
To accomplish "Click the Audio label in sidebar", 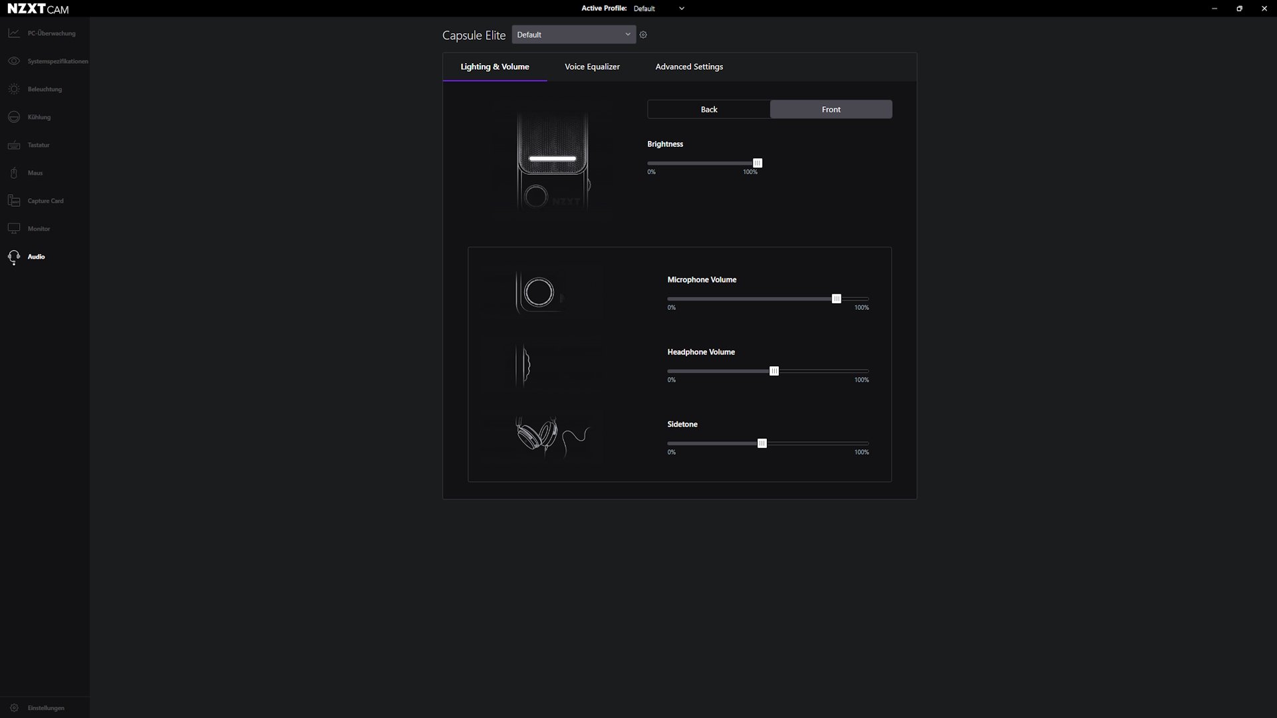I will tap(37, 257).
